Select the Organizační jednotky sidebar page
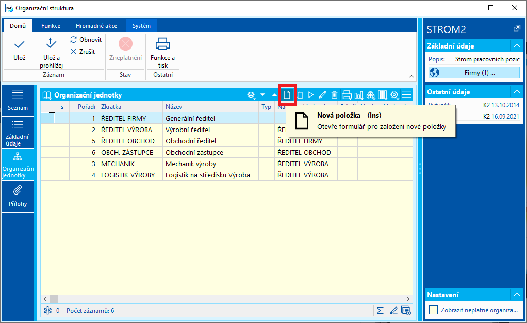 click(x=18, y=165)
